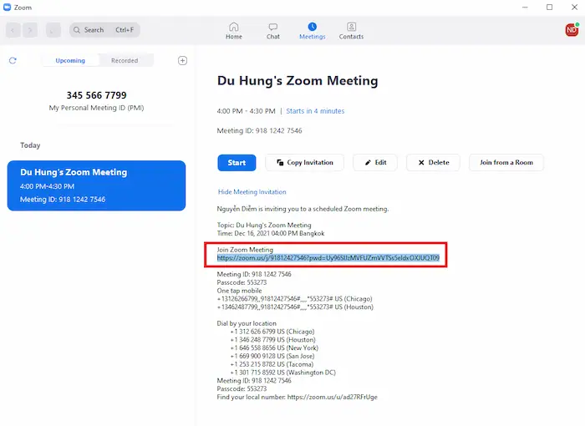This screenshot has width=585, height=426.
Task: Start the Du Hung's Zoom Meeting
Action: pos(237,163)
